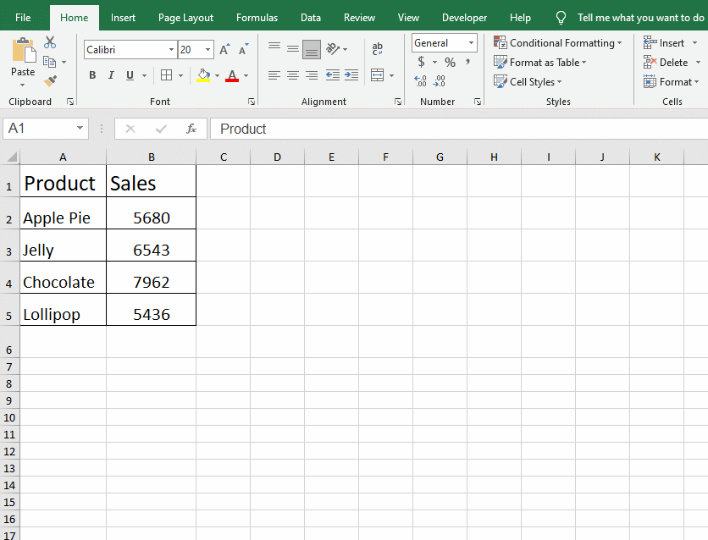Apply Percent Style
Image resolution: width=708 pixels, height=540 pixels.
pyautogui.click(x=450, y=62)
